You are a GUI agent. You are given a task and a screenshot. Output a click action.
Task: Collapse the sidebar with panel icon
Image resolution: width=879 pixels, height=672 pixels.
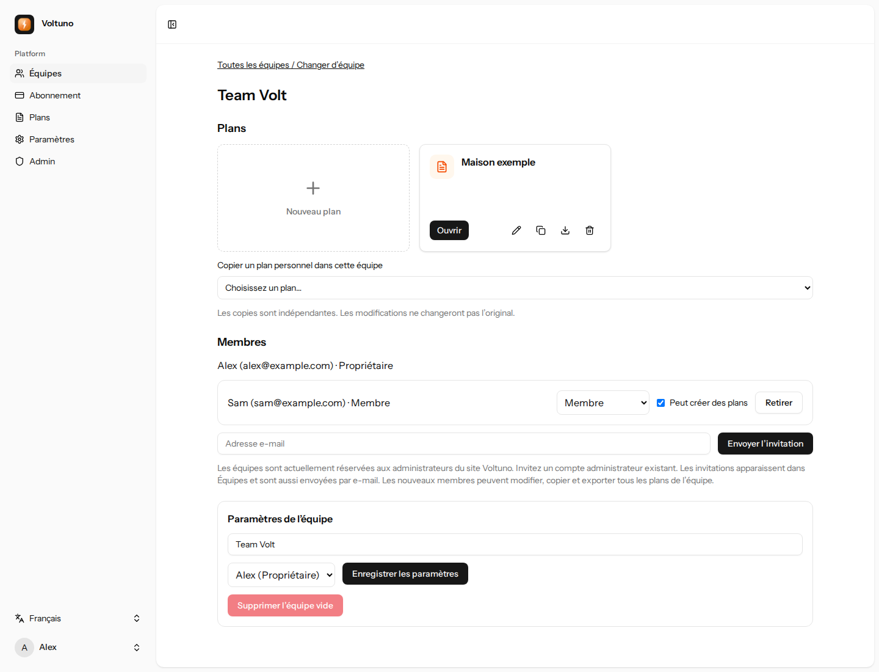172,24
